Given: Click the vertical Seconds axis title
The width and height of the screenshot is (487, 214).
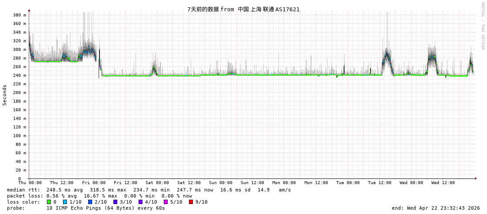Looking at the screenshot, I should pyautogui.click(x=5, y=95).
